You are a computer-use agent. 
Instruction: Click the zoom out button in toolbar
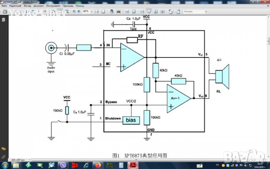pyautogui.click(x=73, y=11)
